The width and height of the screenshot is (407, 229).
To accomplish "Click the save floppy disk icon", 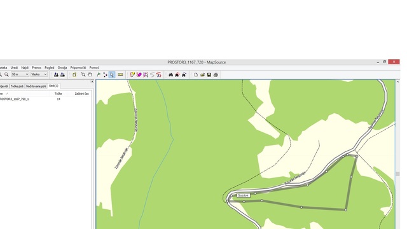I will click(x=209, y=75).
